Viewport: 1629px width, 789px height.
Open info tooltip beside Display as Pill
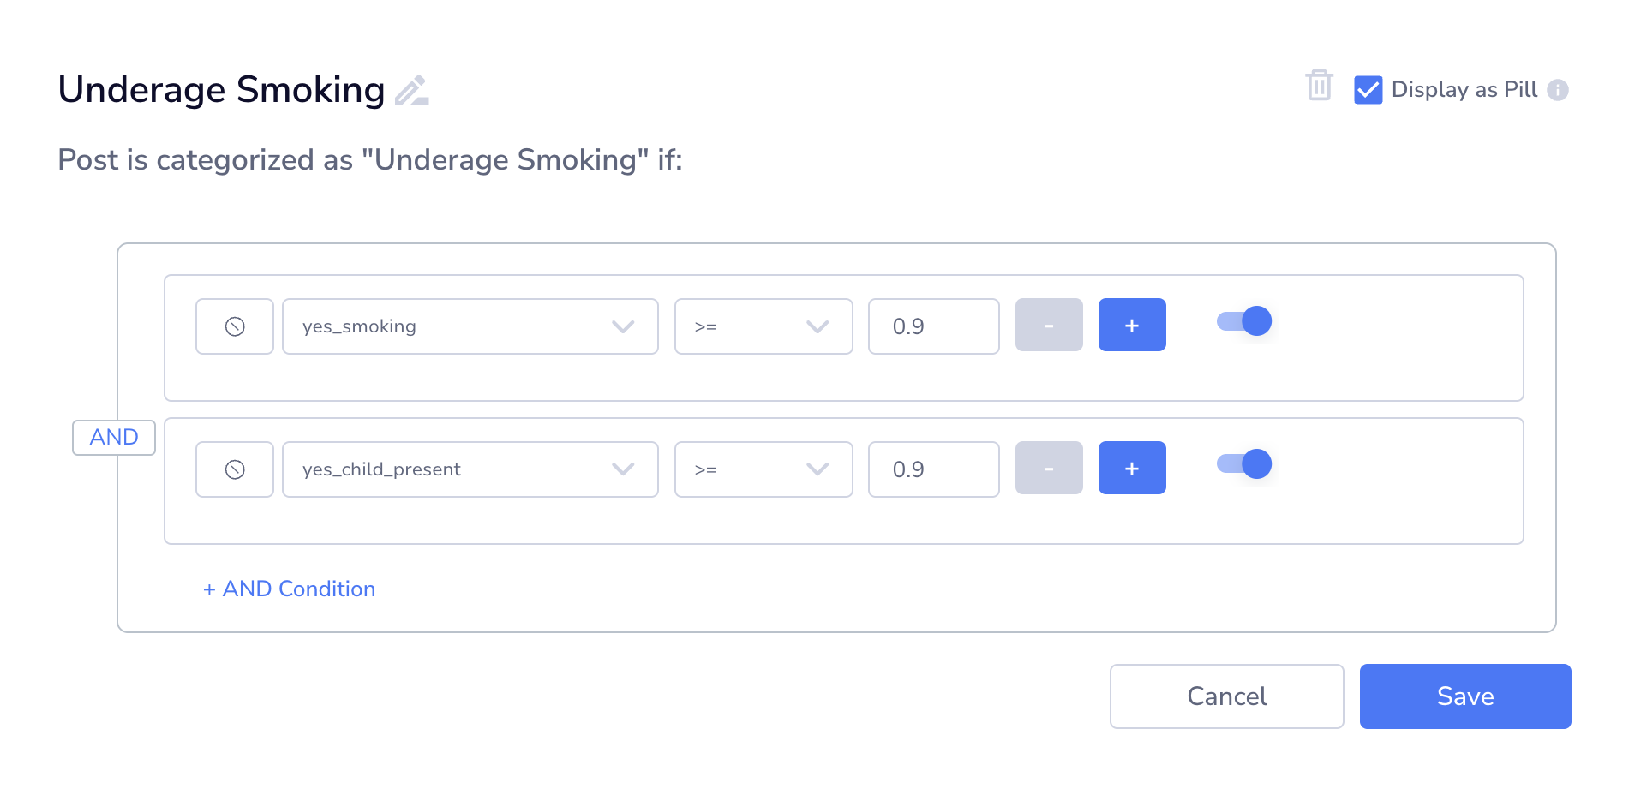point(1558,90)
